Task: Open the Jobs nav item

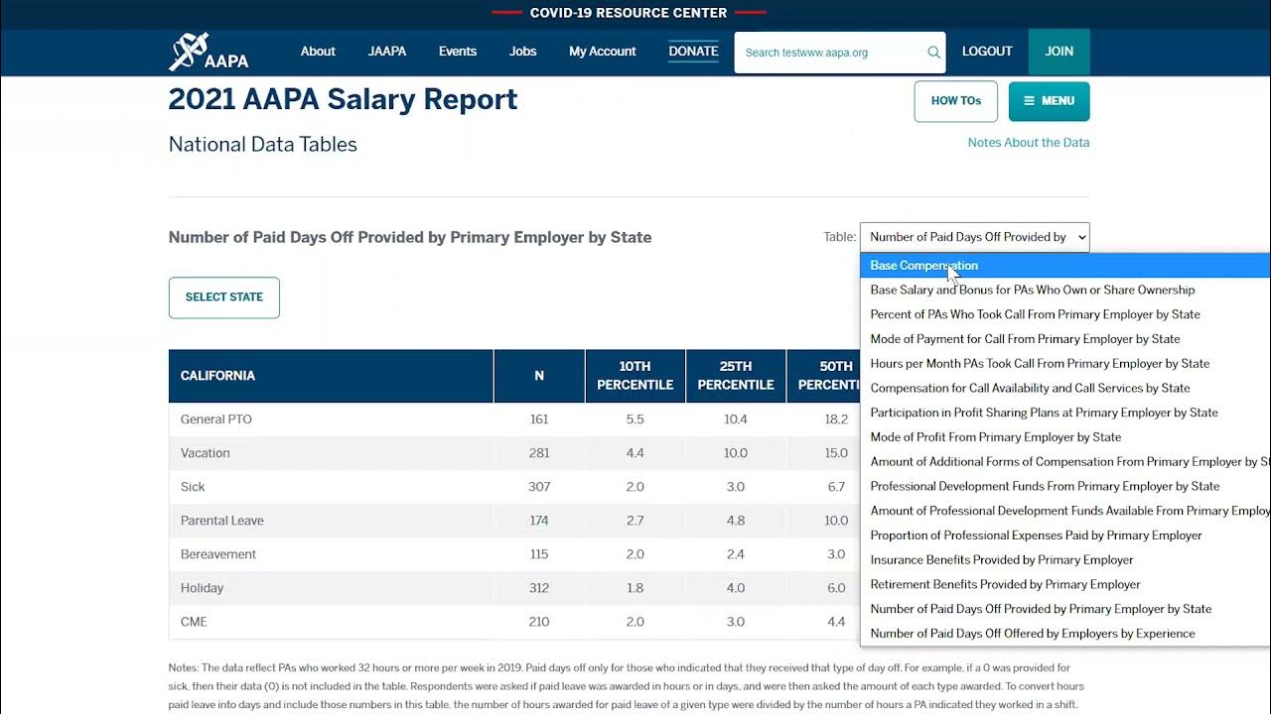Action: pyautogui.click(x=523, y=52)
